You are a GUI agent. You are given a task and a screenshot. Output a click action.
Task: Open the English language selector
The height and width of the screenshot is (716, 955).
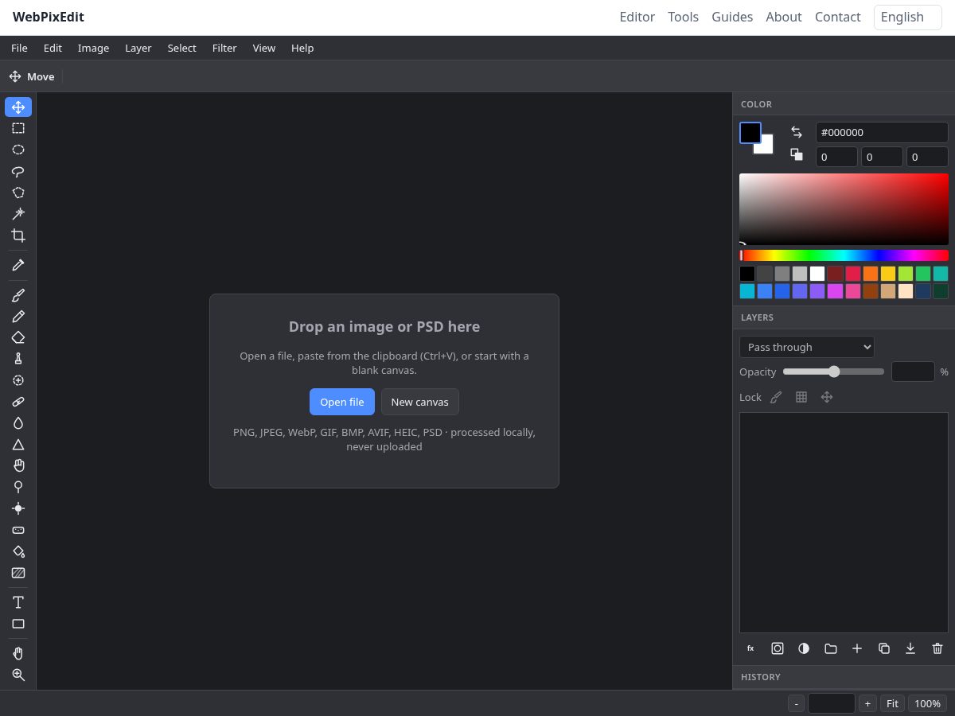pyautogui.click(x=908, y=17)
